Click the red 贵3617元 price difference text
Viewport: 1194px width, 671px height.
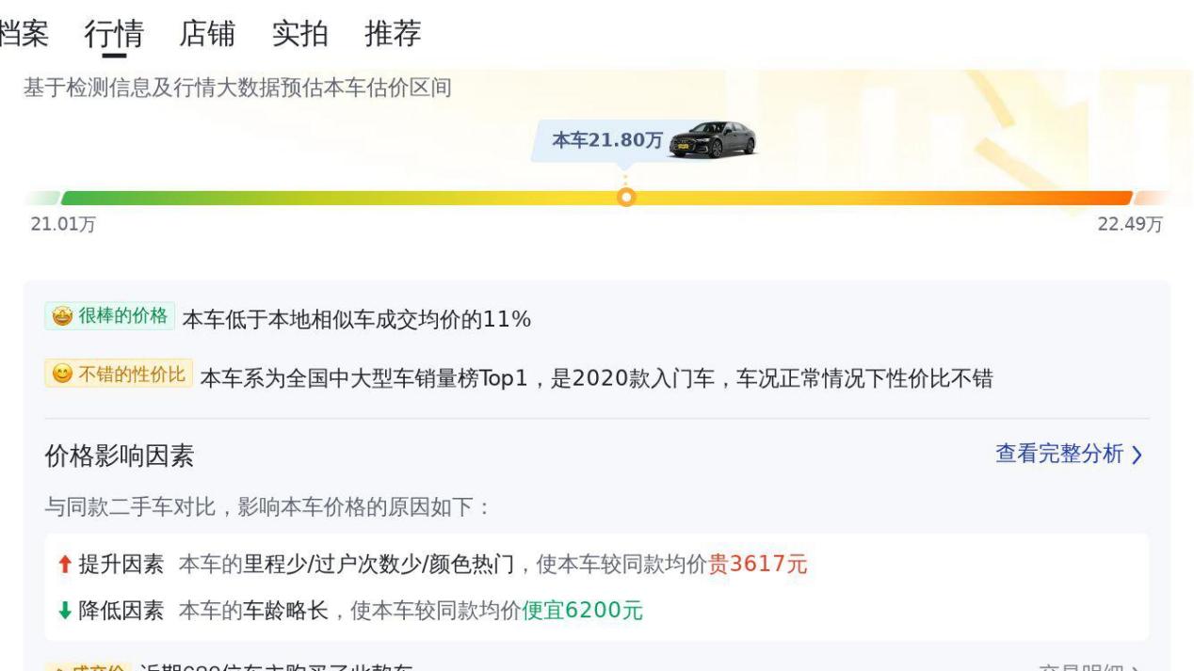tap(757, 565)
